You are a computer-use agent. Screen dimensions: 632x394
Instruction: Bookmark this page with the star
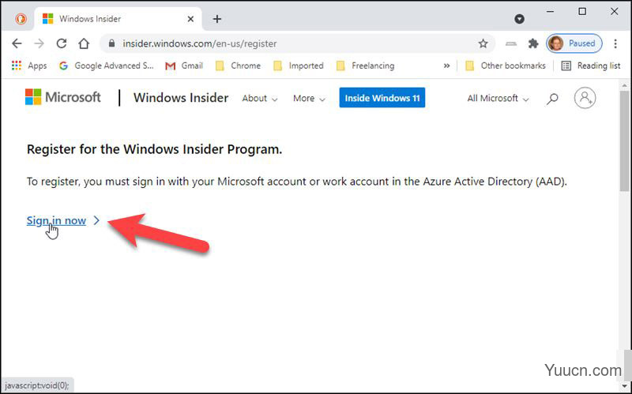click(x=483, y=43)
